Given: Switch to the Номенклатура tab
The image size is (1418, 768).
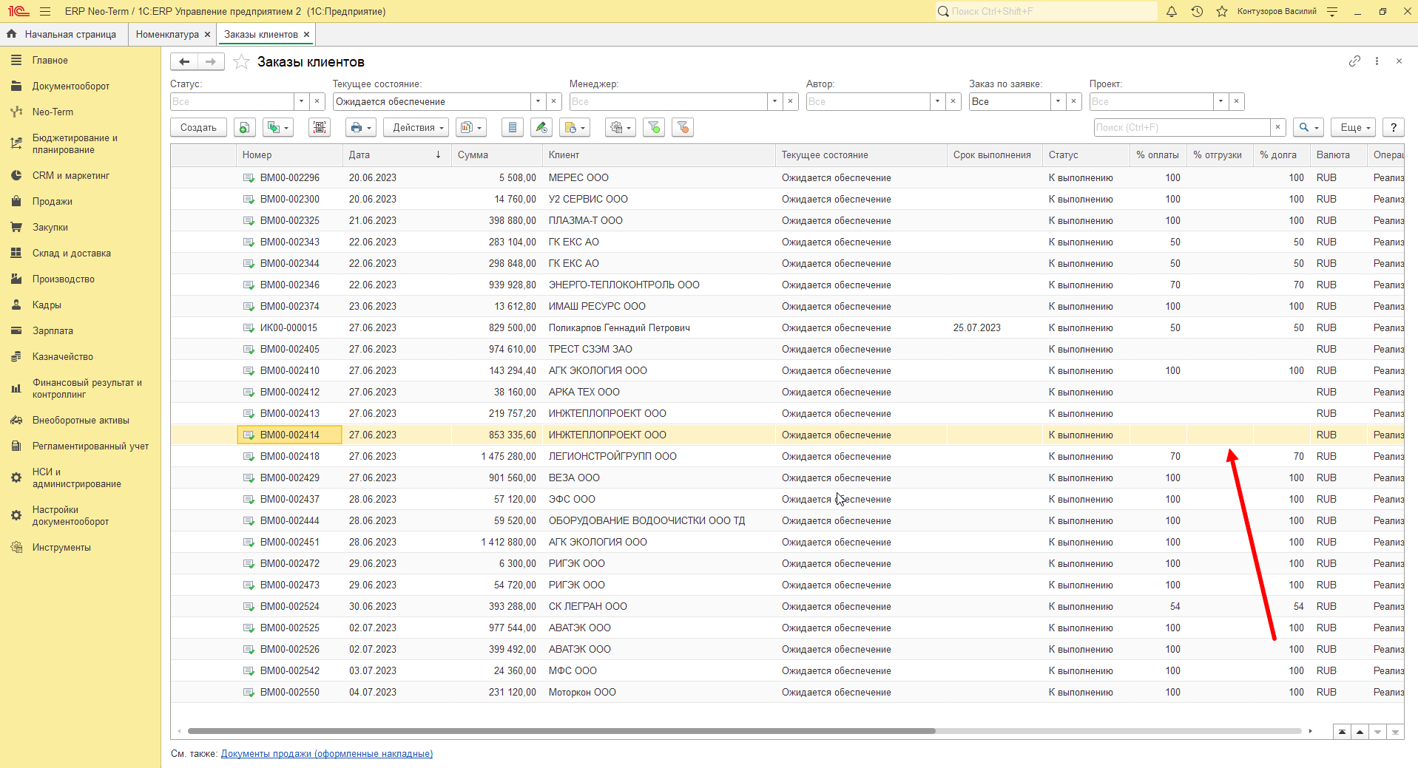Looking at the screenshot, I should point(167,34).
